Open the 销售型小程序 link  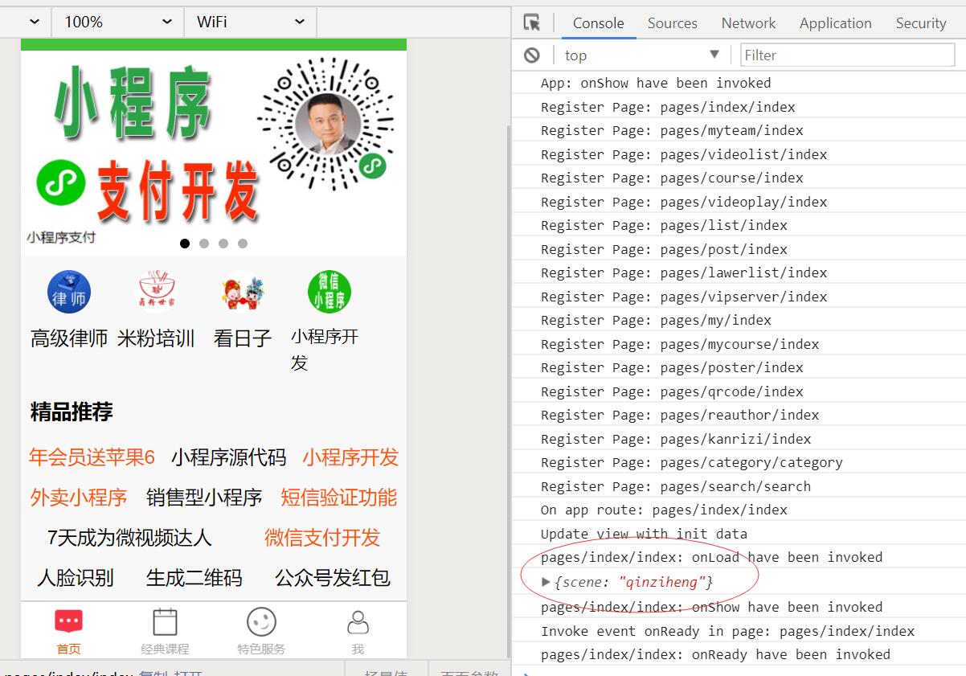pos(204,498)
